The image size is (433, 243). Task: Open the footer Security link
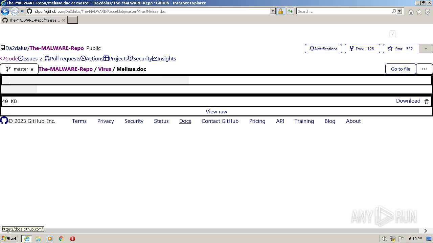134,121
